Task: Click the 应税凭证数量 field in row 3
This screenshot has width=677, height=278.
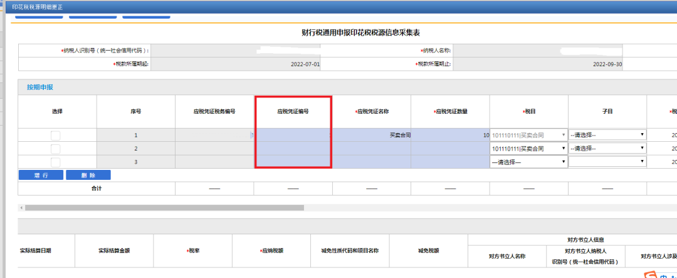Action: [450, 162]
